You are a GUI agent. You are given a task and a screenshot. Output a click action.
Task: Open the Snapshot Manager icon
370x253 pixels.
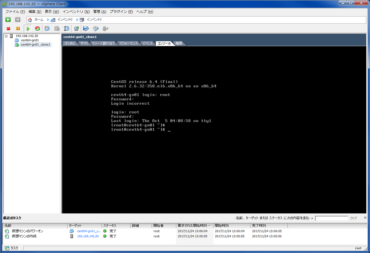[x=66, y=28]
